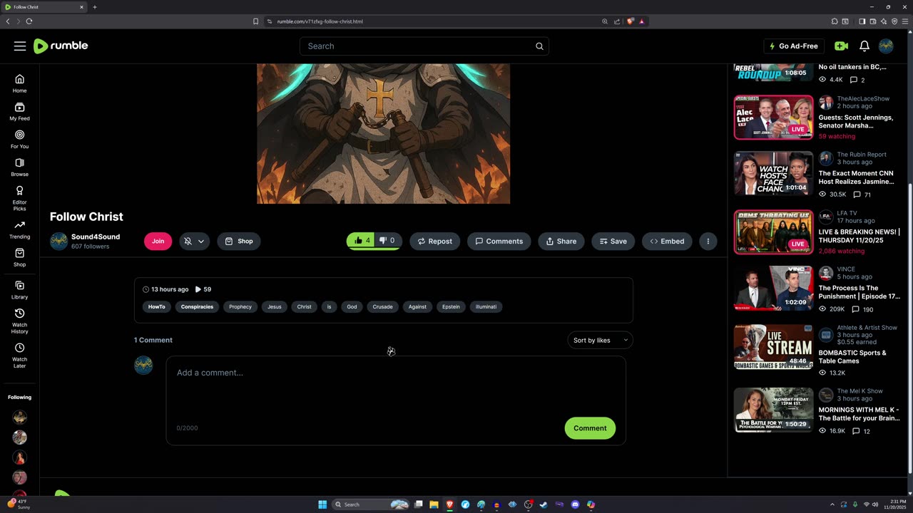913x513 pixels.
Task: Click the search magnifier icon in Rumble
Action: pyautogui.click(x=539, y=46)
